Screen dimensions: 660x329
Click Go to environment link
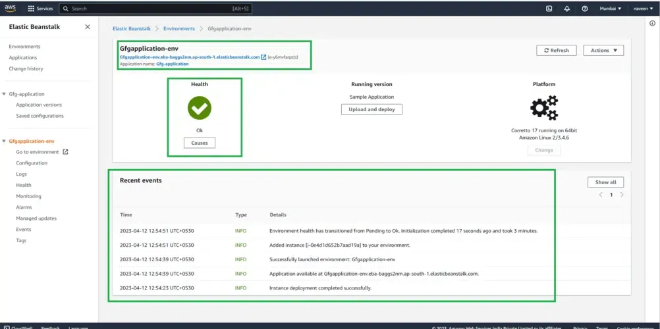(x=38, y=152)
